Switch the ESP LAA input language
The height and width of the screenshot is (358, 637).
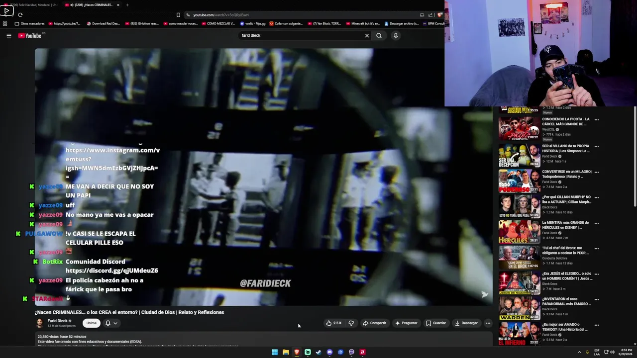597,352
